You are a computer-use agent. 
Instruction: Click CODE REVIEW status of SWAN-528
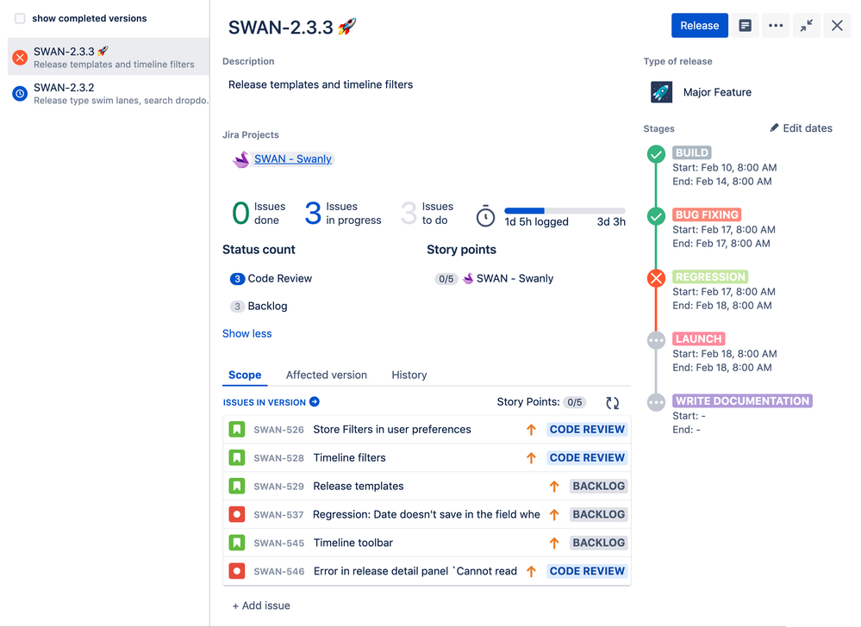pos(587,458)
